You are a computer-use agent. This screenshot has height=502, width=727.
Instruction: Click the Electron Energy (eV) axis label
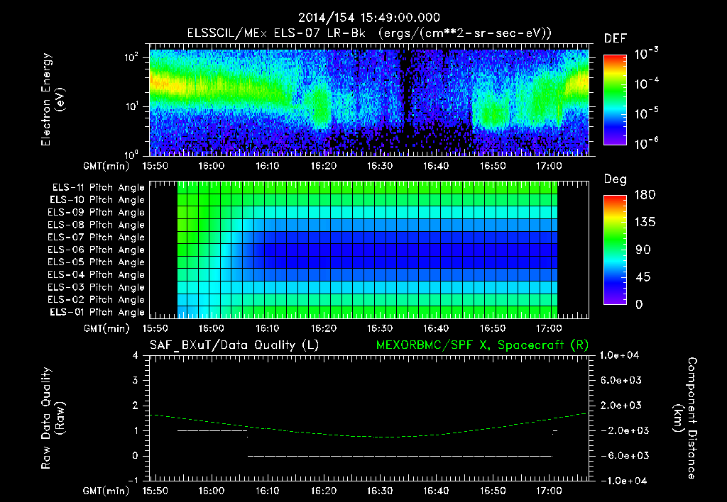[x=52, y=99]
